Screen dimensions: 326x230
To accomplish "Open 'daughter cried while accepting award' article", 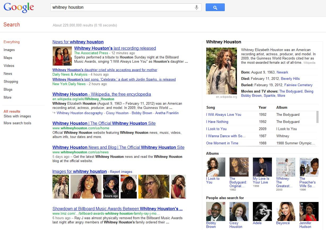I will 105,70.
